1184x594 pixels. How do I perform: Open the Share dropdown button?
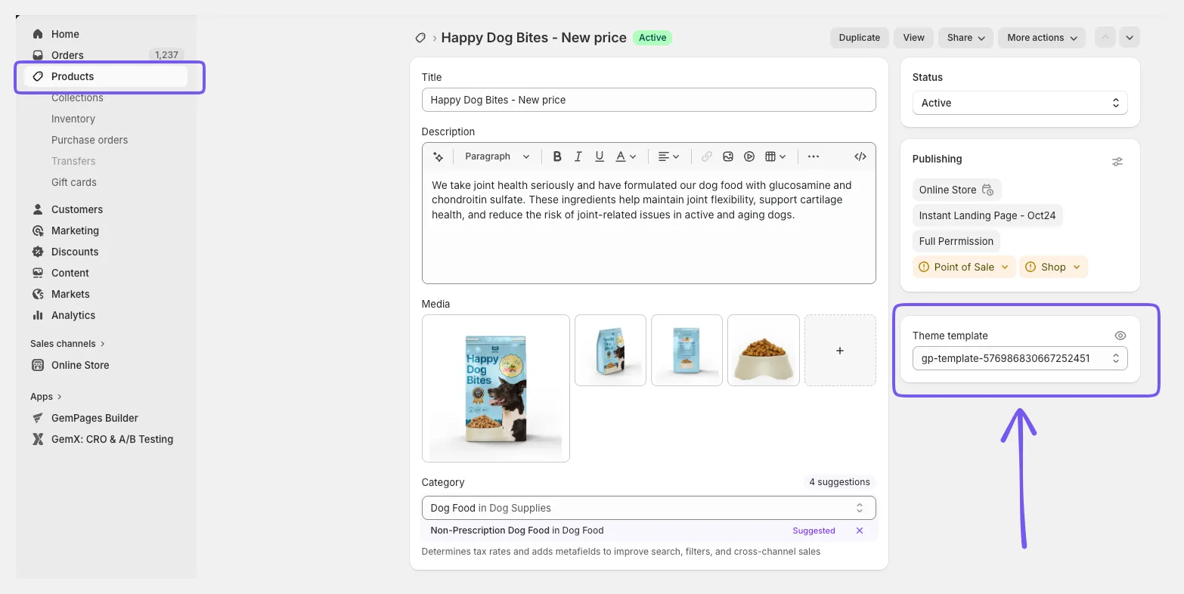click(965, 38)
